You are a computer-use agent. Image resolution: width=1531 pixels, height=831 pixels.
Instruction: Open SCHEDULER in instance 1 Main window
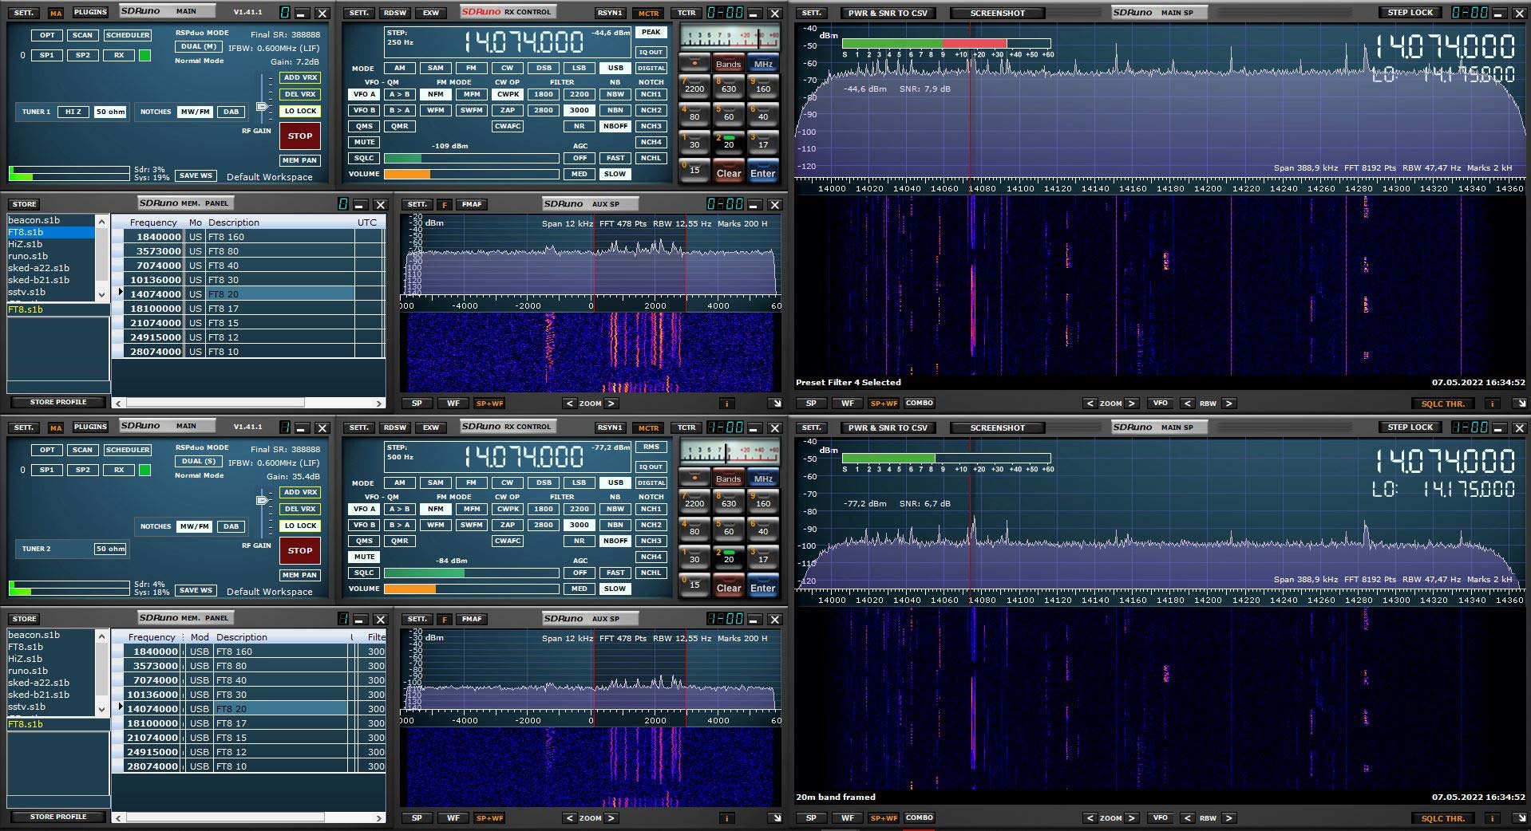[128, 450]
